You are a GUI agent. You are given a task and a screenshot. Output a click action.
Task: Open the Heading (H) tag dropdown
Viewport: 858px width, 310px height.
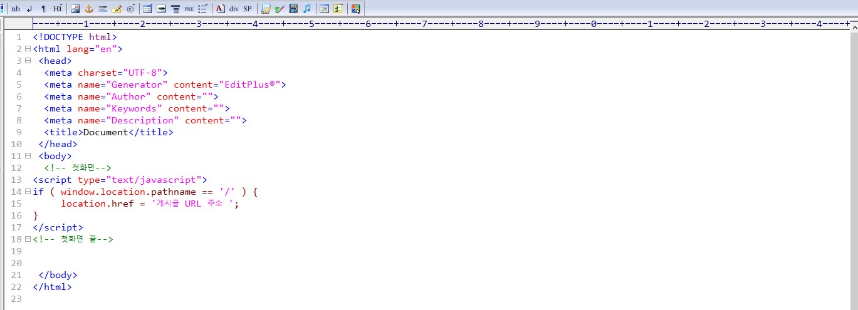58,9
